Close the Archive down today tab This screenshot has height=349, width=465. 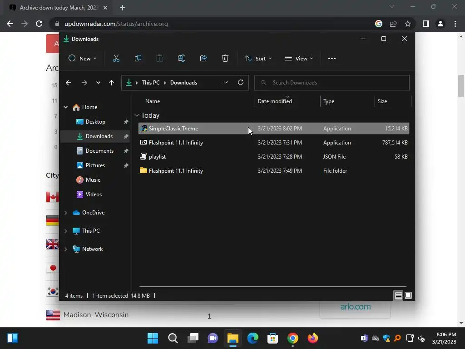point(105,8)
